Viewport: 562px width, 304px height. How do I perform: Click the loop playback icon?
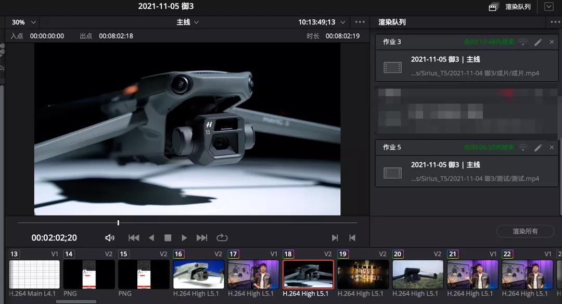coord(222,237)
